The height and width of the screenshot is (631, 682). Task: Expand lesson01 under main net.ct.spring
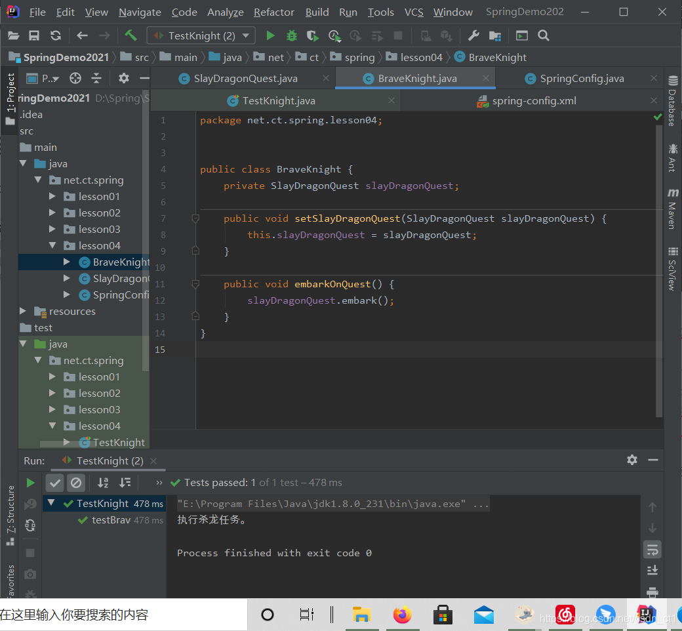(x=52, y=196)
